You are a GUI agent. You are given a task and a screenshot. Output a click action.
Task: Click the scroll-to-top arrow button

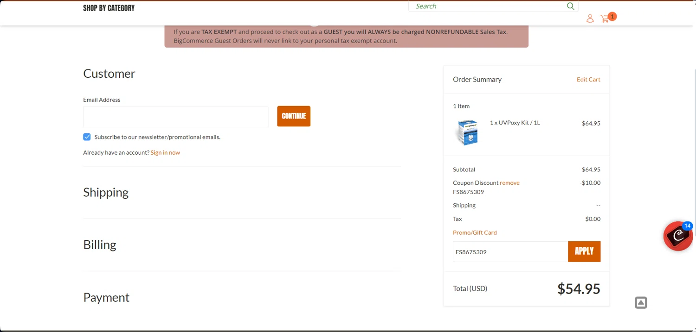point(641,303)
